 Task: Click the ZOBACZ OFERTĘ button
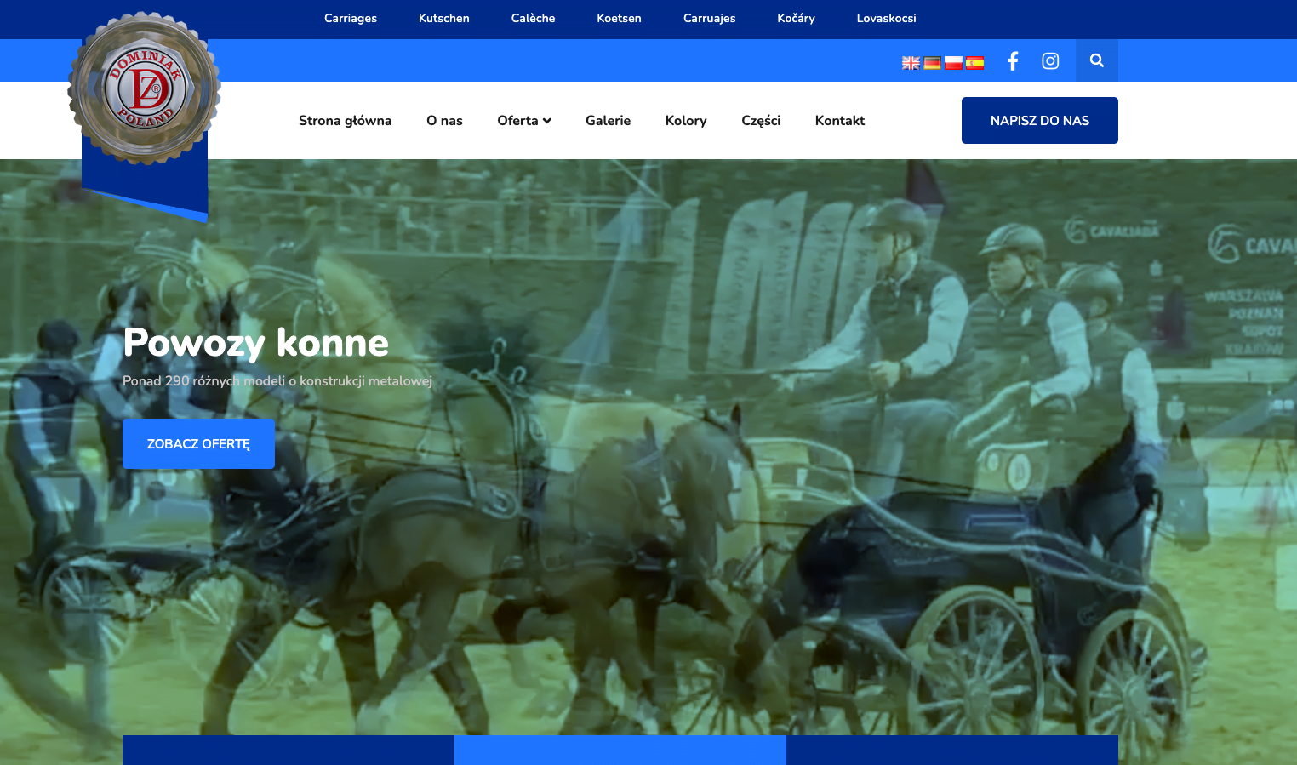click(x=198, y=444)
